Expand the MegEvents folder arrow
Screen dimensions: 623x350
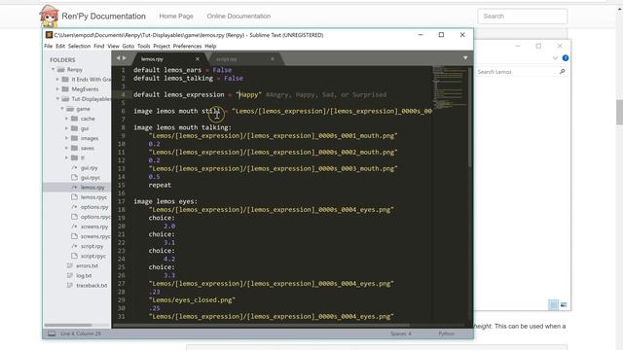pos(57,88)
